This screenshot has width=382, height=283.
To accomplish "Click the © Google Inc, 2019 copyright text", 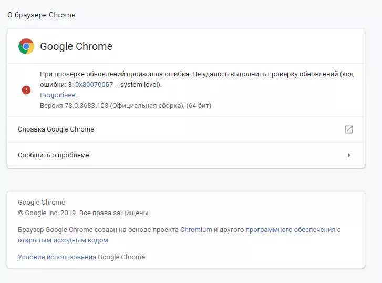I will coord(84,213).
